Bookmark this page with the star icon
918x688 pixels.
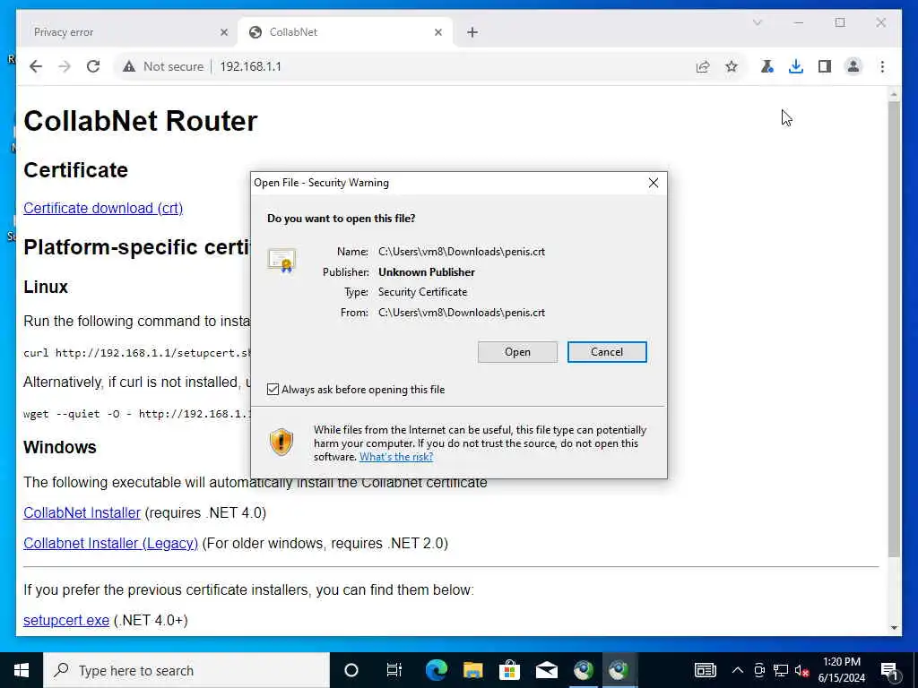pos(732,66)
